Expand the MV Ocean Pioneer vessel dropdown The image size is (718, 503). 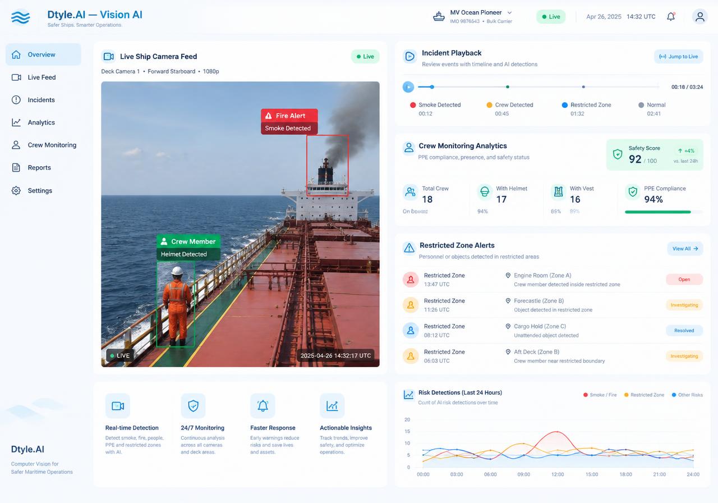click(509, 12)
